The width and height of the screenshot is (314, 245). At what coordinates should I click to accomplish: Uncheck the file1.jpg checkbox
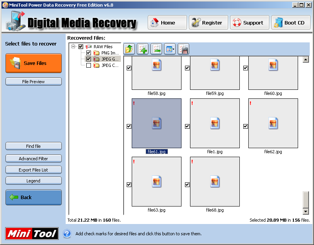click(x=187, y=126)
